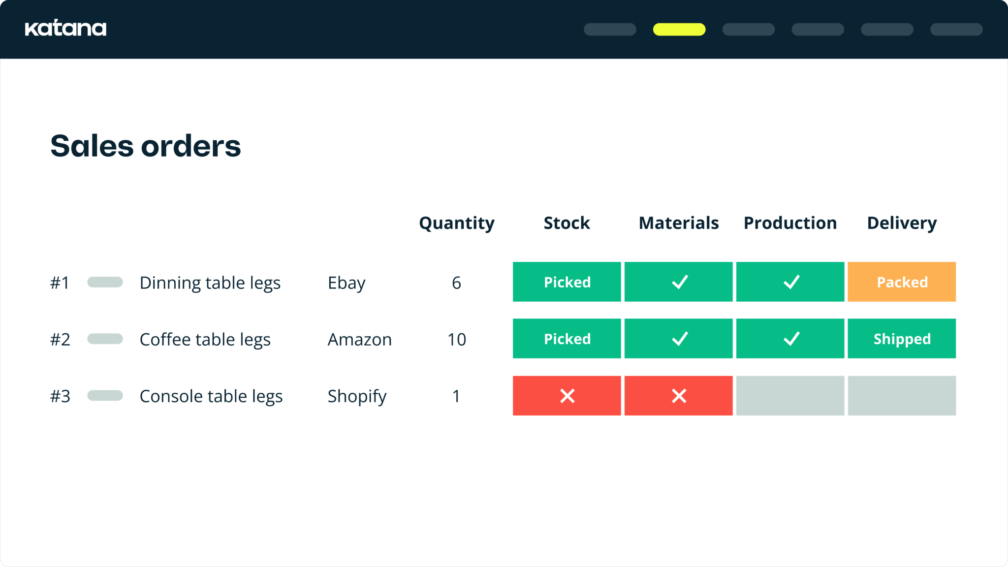Open the status selector pill next to #2
This screenshot has height=567, width=1008.
pyautogui.click(x=105, y=339)
